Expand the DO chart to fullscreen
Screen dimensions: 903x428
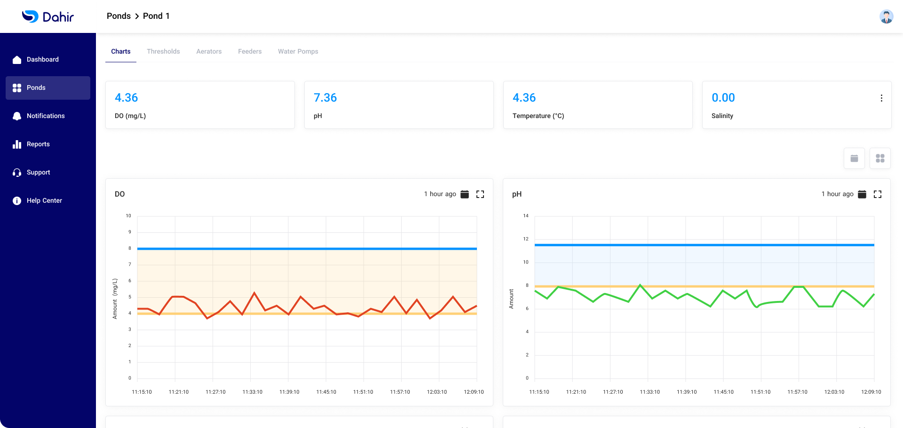point(480,194)
